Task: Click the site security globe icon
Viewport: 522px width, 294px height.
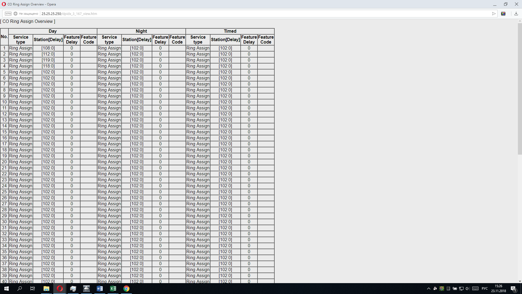Action: [15, 14]
